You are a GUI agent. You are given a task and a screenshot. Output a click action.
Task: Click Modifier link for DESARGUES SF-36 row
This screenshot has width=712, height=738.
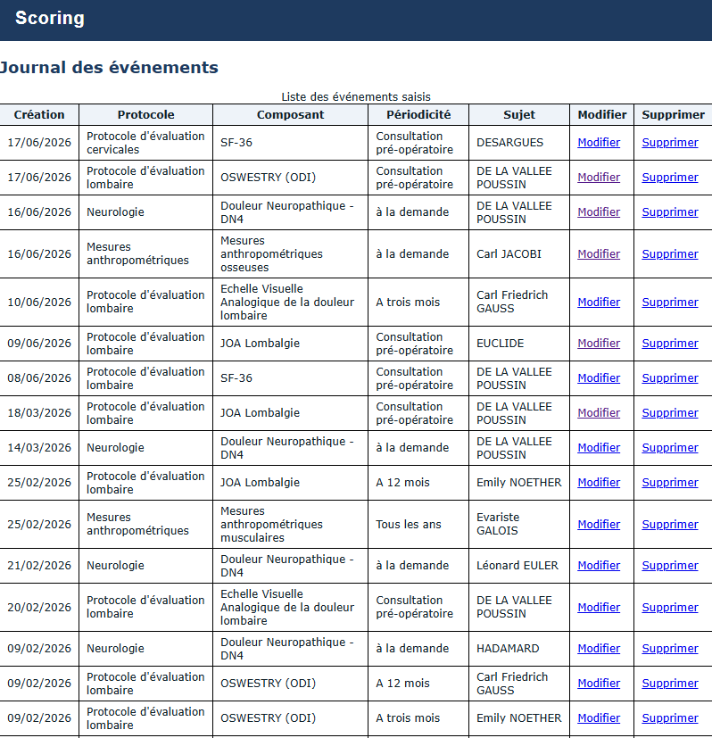(x=599, y=142)
